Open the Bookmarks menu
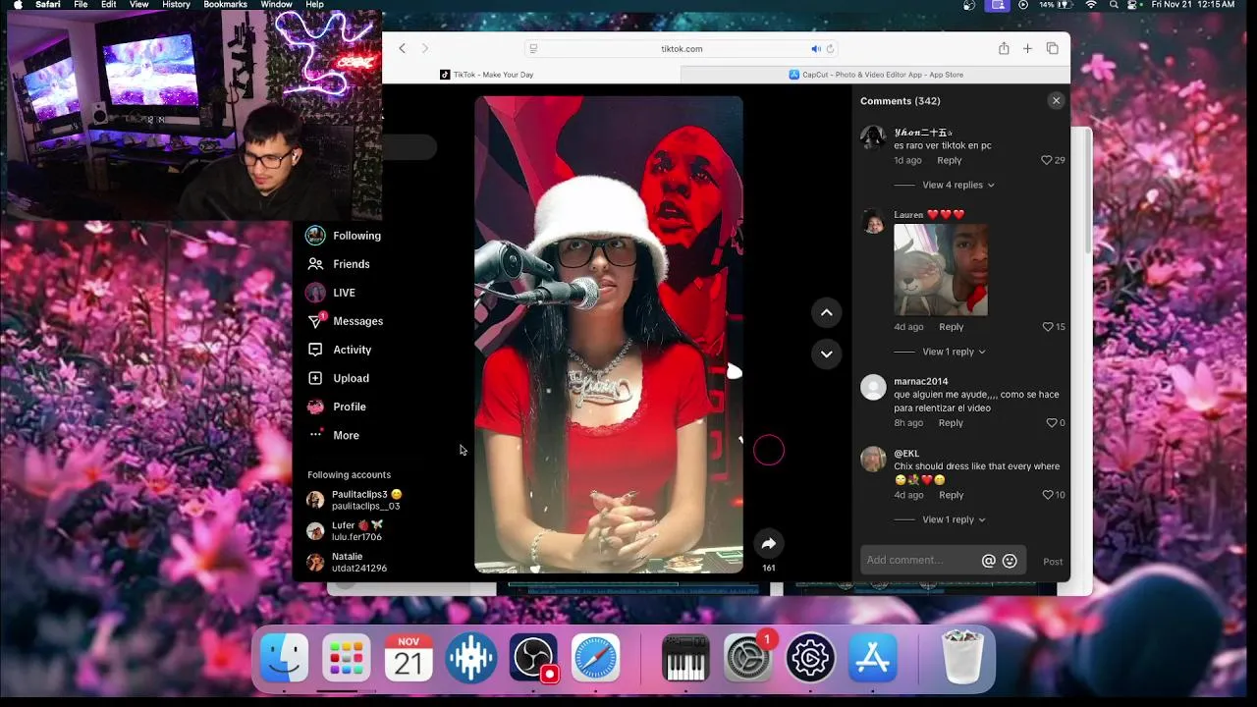 click(x=225, y=5)
